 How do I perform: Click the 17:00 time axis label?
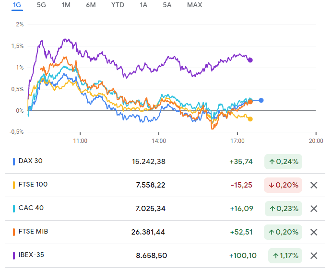(x=237, y=141)
